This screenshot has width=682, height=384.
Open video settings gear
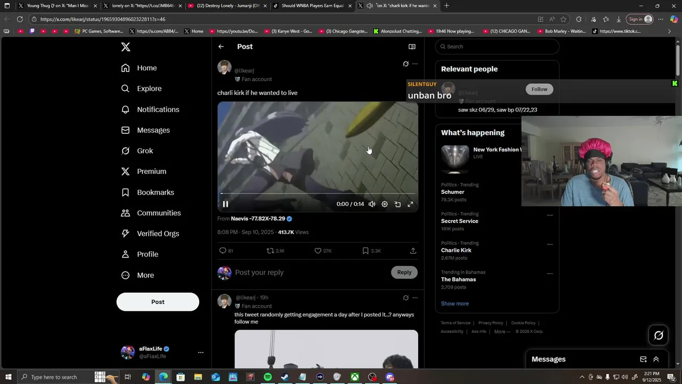coord(385,204)
